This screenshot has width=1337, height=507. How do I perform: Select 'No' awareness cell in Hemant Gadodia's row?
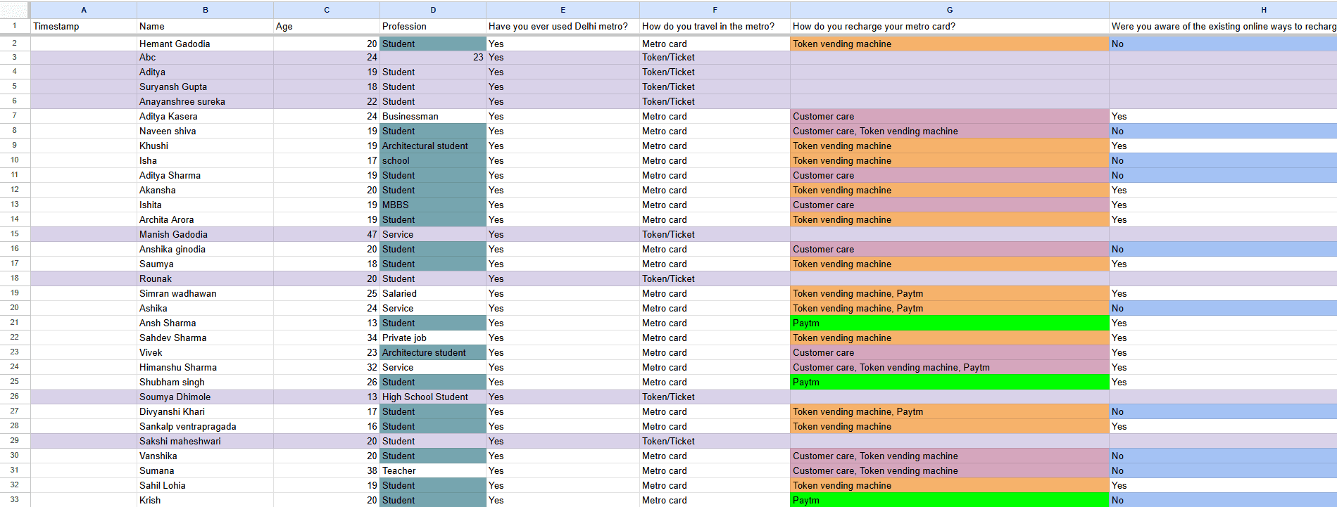(1223, 44)
